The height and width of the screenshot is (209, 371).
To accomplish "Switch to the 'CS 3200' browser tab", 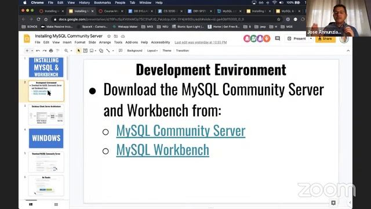I will (170, 11).
